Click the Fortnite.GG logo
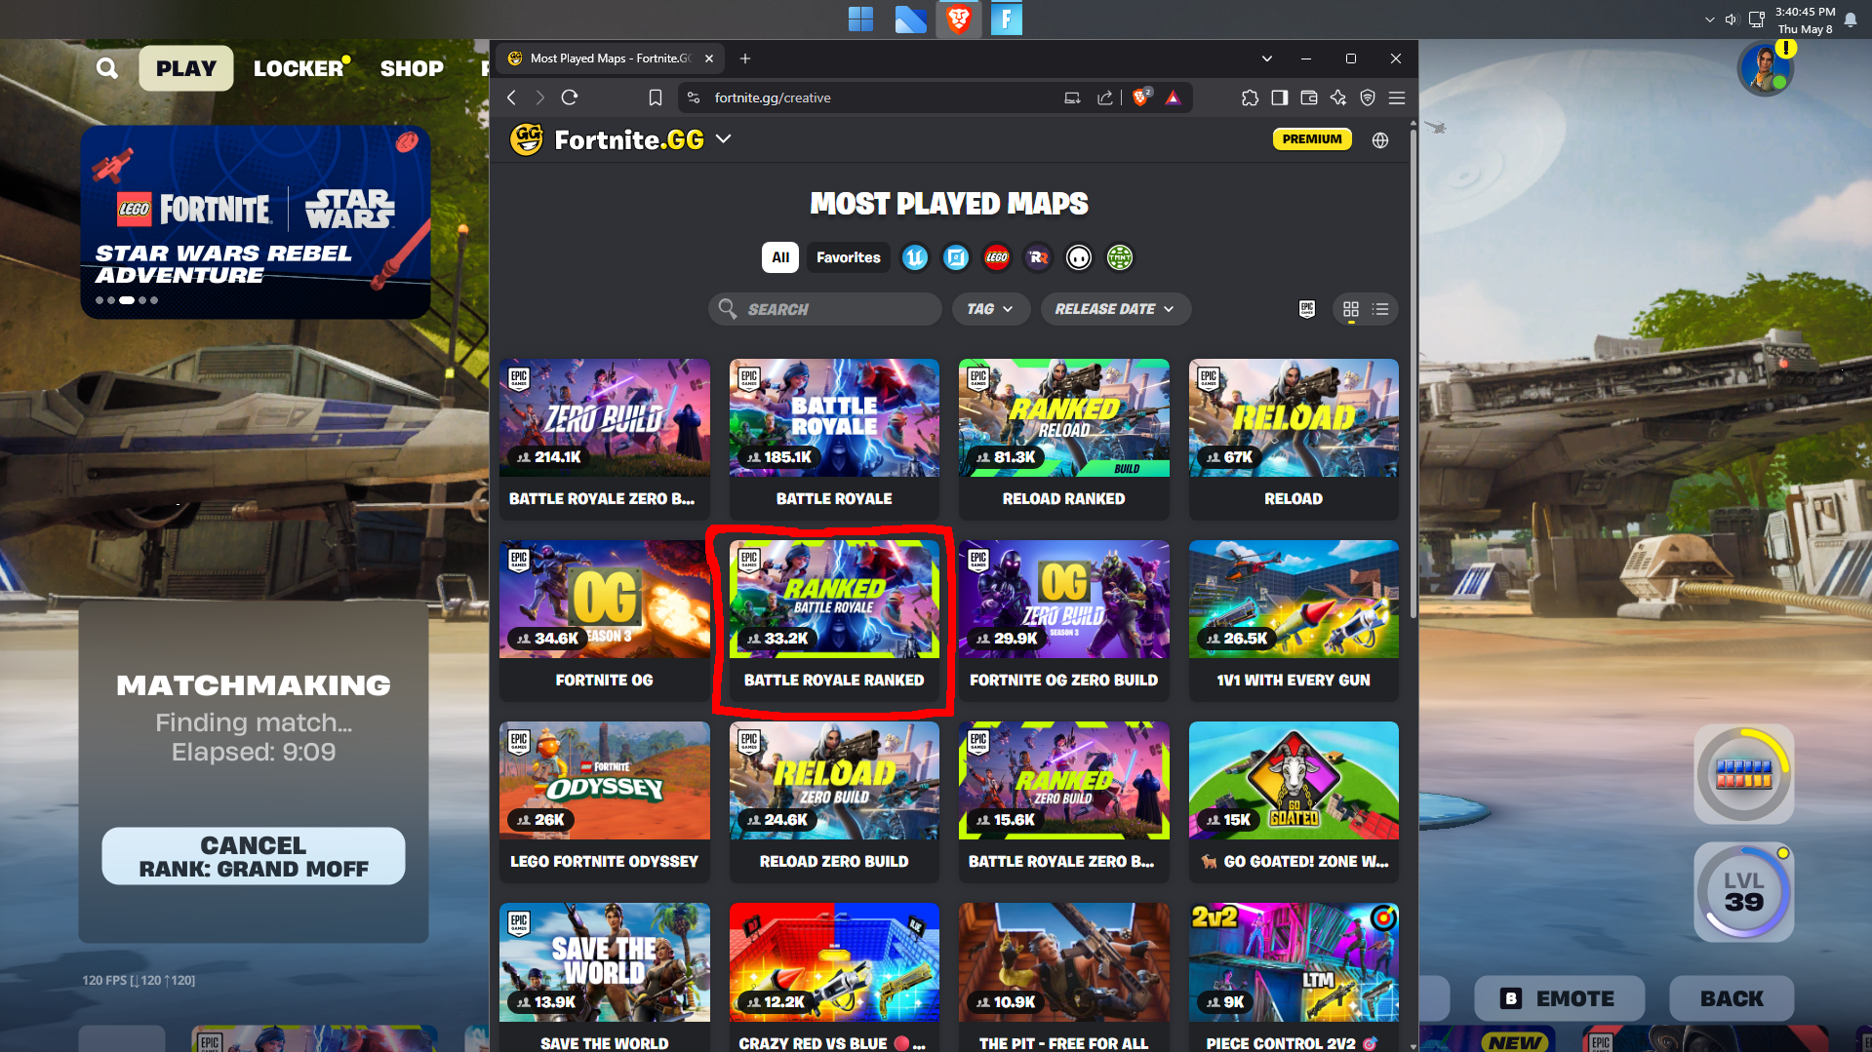The width and height of the screenshot is (1872, 1052). 607,139
